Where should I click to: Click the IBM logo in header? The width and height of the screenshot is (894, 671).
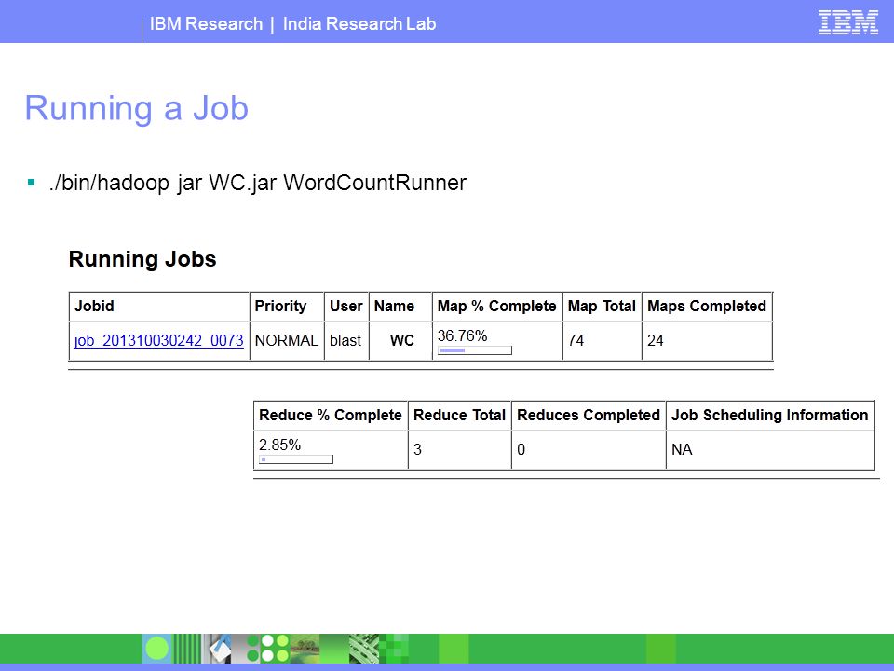847,22
